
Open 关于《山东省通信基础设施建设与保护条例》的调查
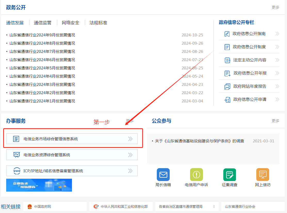click(x=200, y=141)
